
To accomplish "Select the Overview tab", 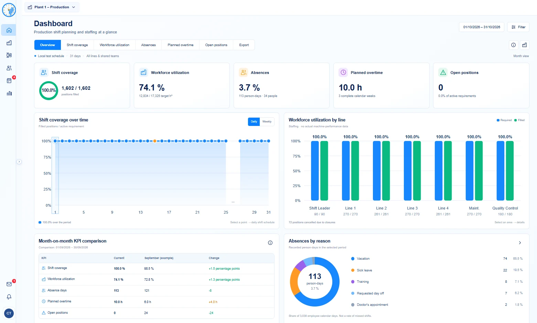I will [x=47, y=45].
